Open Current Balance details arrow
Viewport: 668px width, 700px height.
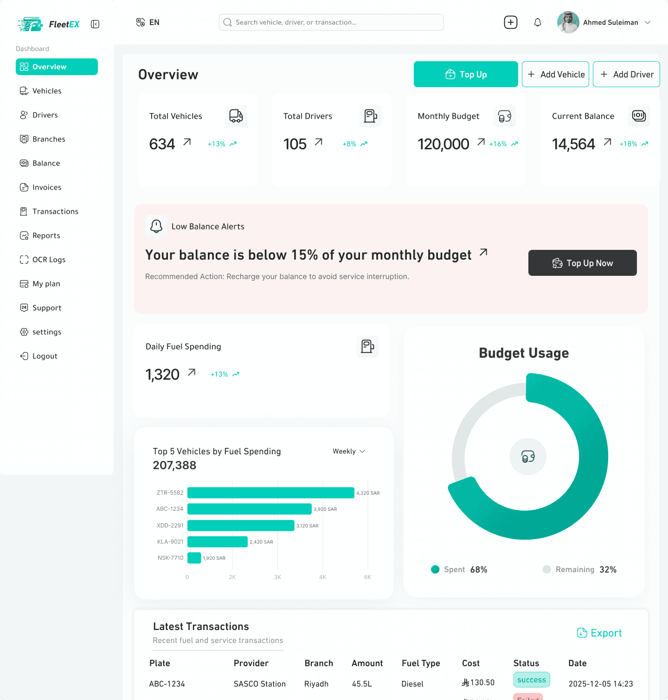tap(607, 142)
